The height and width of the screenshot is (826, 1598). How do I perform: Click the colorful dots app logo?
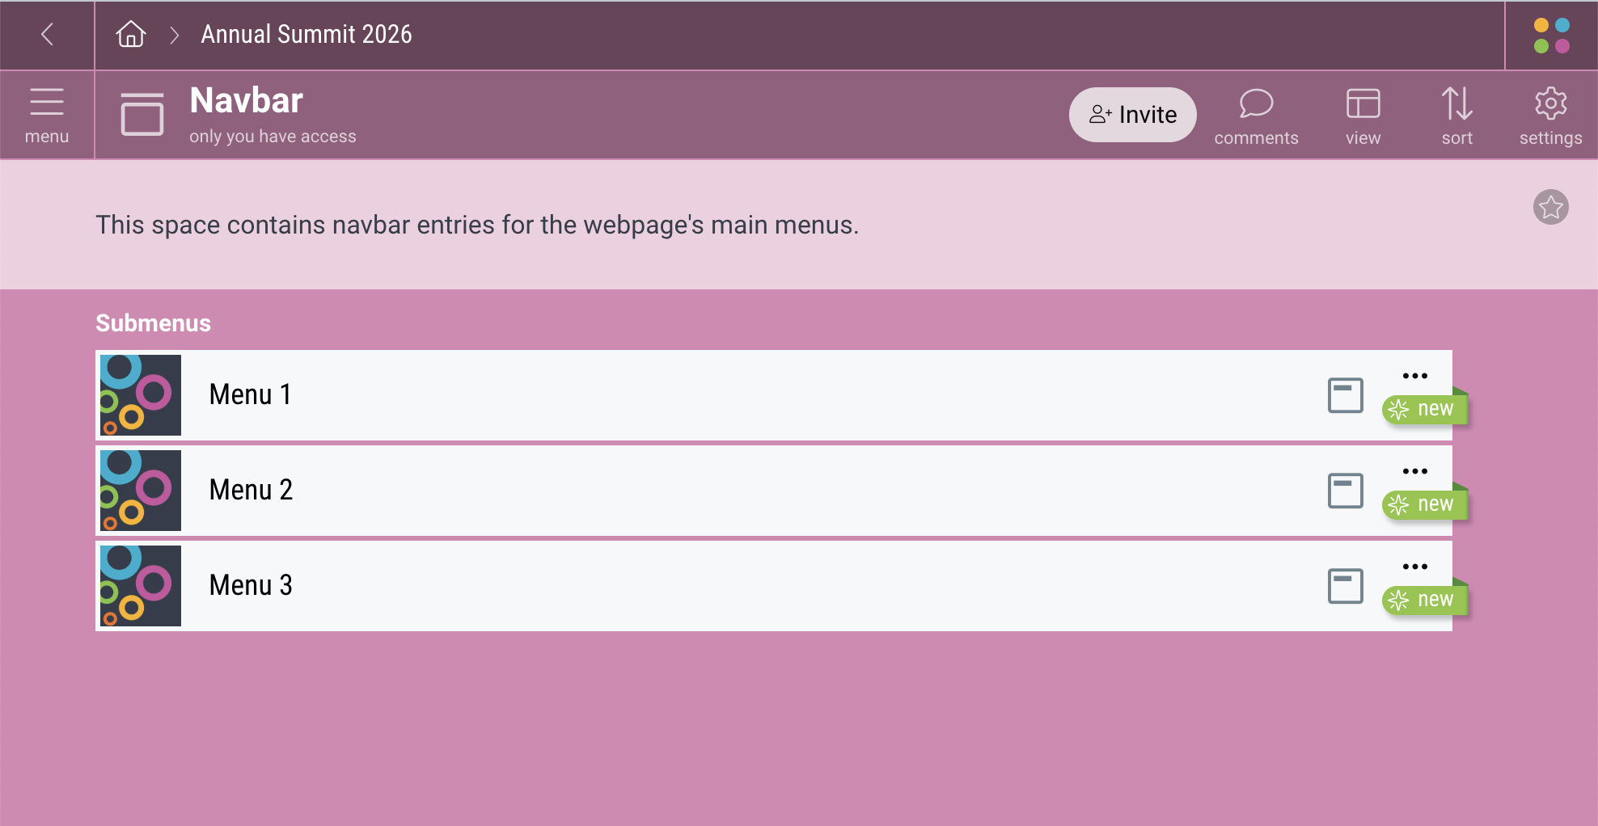click(1551, 36)
